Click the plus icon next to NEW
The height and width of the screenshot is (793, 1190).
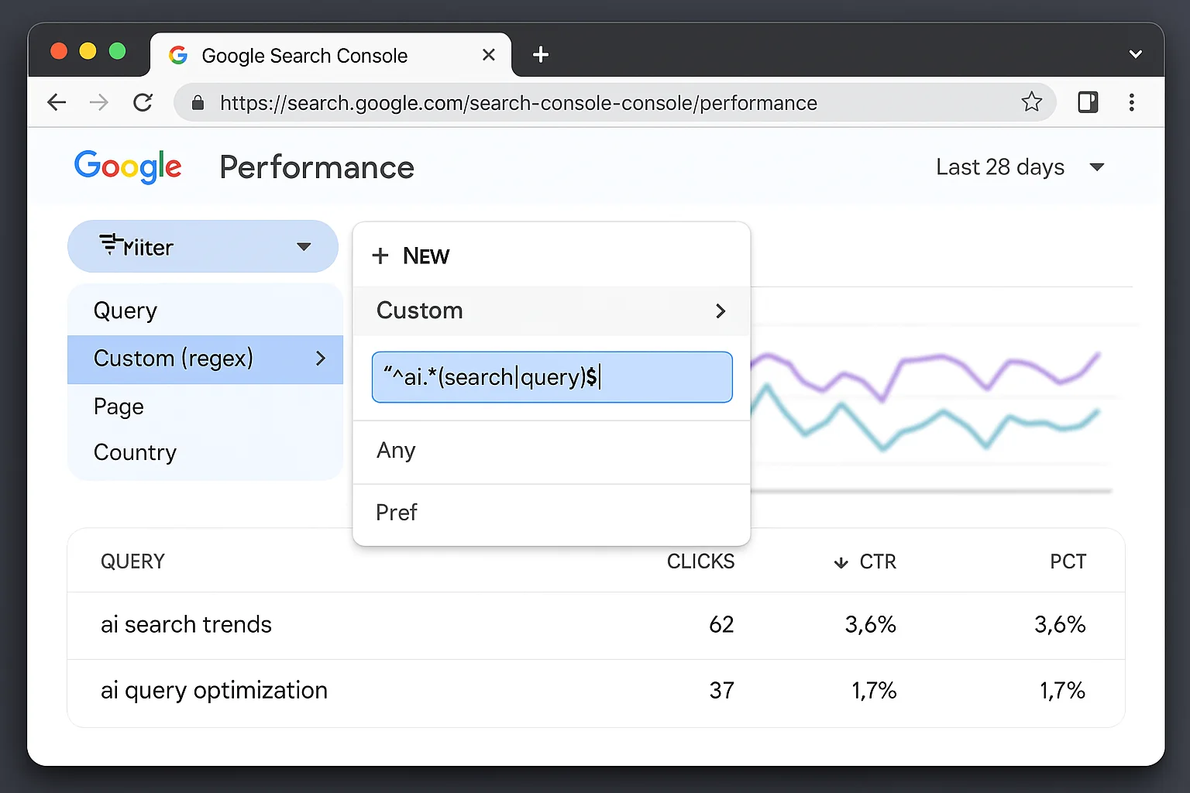point(380,256)
